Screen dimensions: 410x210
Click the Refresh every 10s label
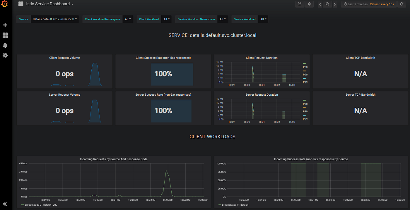pyautogui.click(x=382, y=4)
